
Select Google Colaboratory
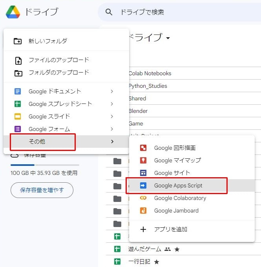click(192, 198)
